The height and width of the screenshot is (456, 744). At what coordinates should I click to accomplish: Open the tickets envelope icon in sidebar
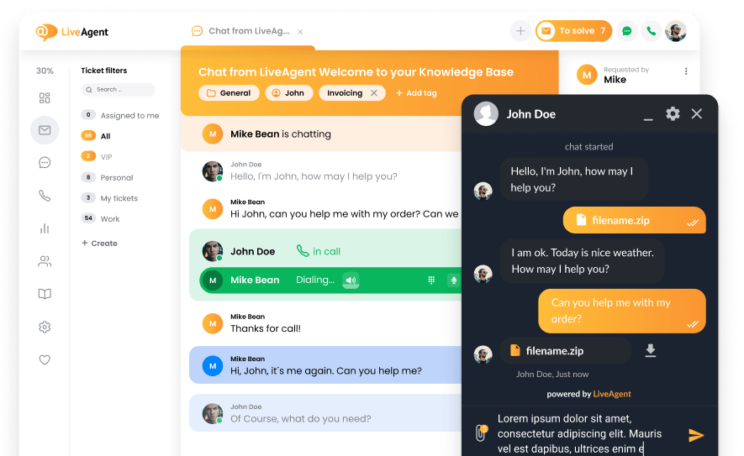(x=45, y=130)
